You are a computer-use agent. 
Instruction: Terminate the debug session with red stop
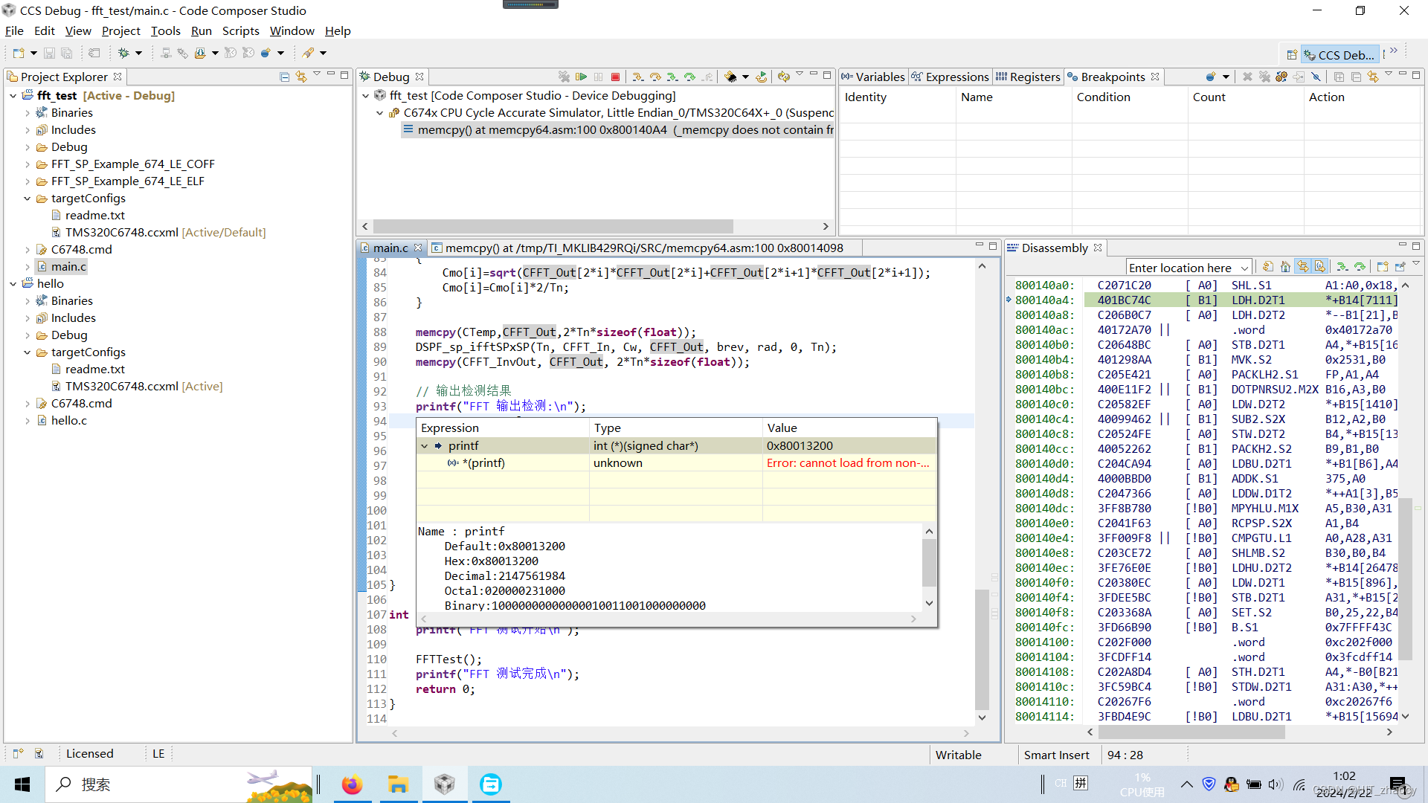coord(616,77)
